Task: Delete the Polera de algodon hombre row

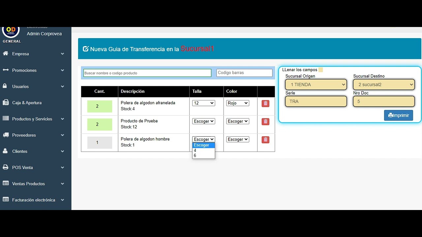Action: point(265,140)
